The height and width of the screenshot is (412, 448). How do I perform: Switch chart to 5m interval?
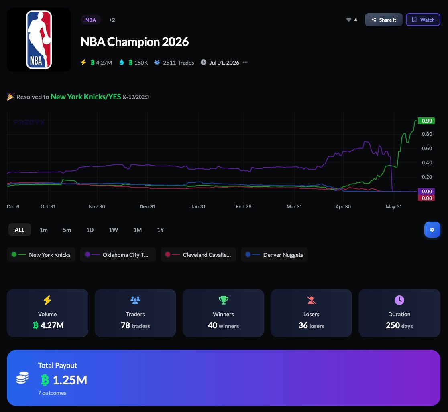(67, 230)
